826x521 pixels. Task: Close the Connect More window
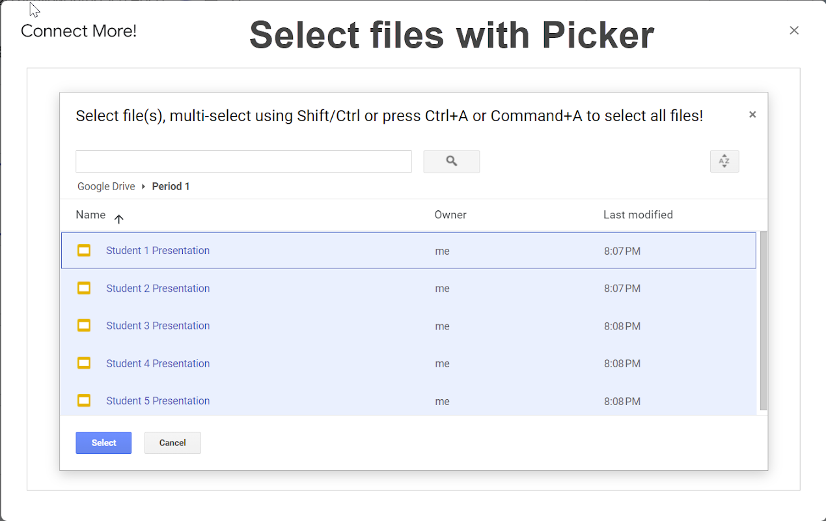click(x=793, y=31)
